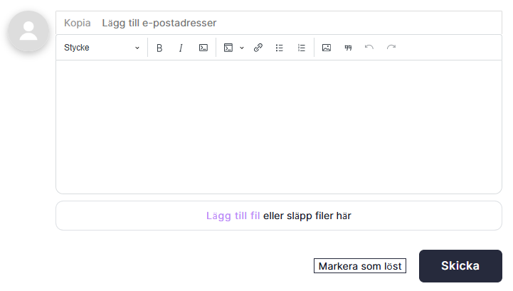Click the file drop zone area
The width and height of the screenshot is (513, 291).
tap(279, 216)
